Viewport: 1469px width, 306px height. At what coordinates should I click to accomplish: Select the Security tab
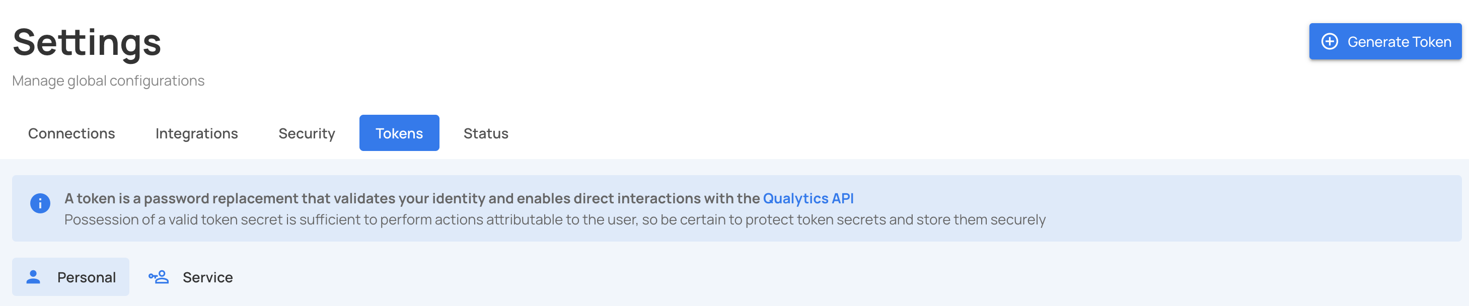[306, 133]
